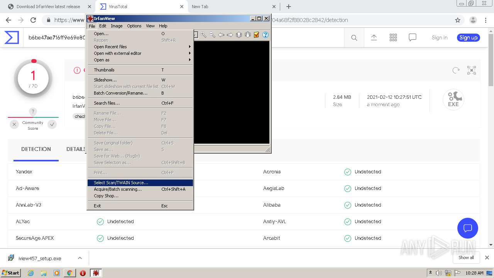Go to next image with right arrow icon
The image size is (494, 278).
(x=230, y=35)
